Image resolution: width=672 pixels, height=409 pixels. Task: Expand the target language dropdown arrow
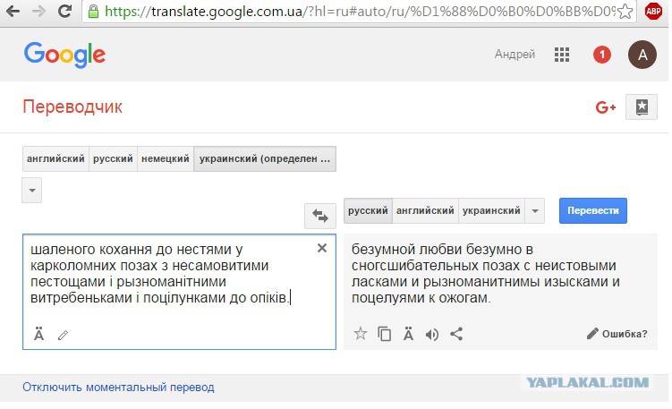(535, 210)
